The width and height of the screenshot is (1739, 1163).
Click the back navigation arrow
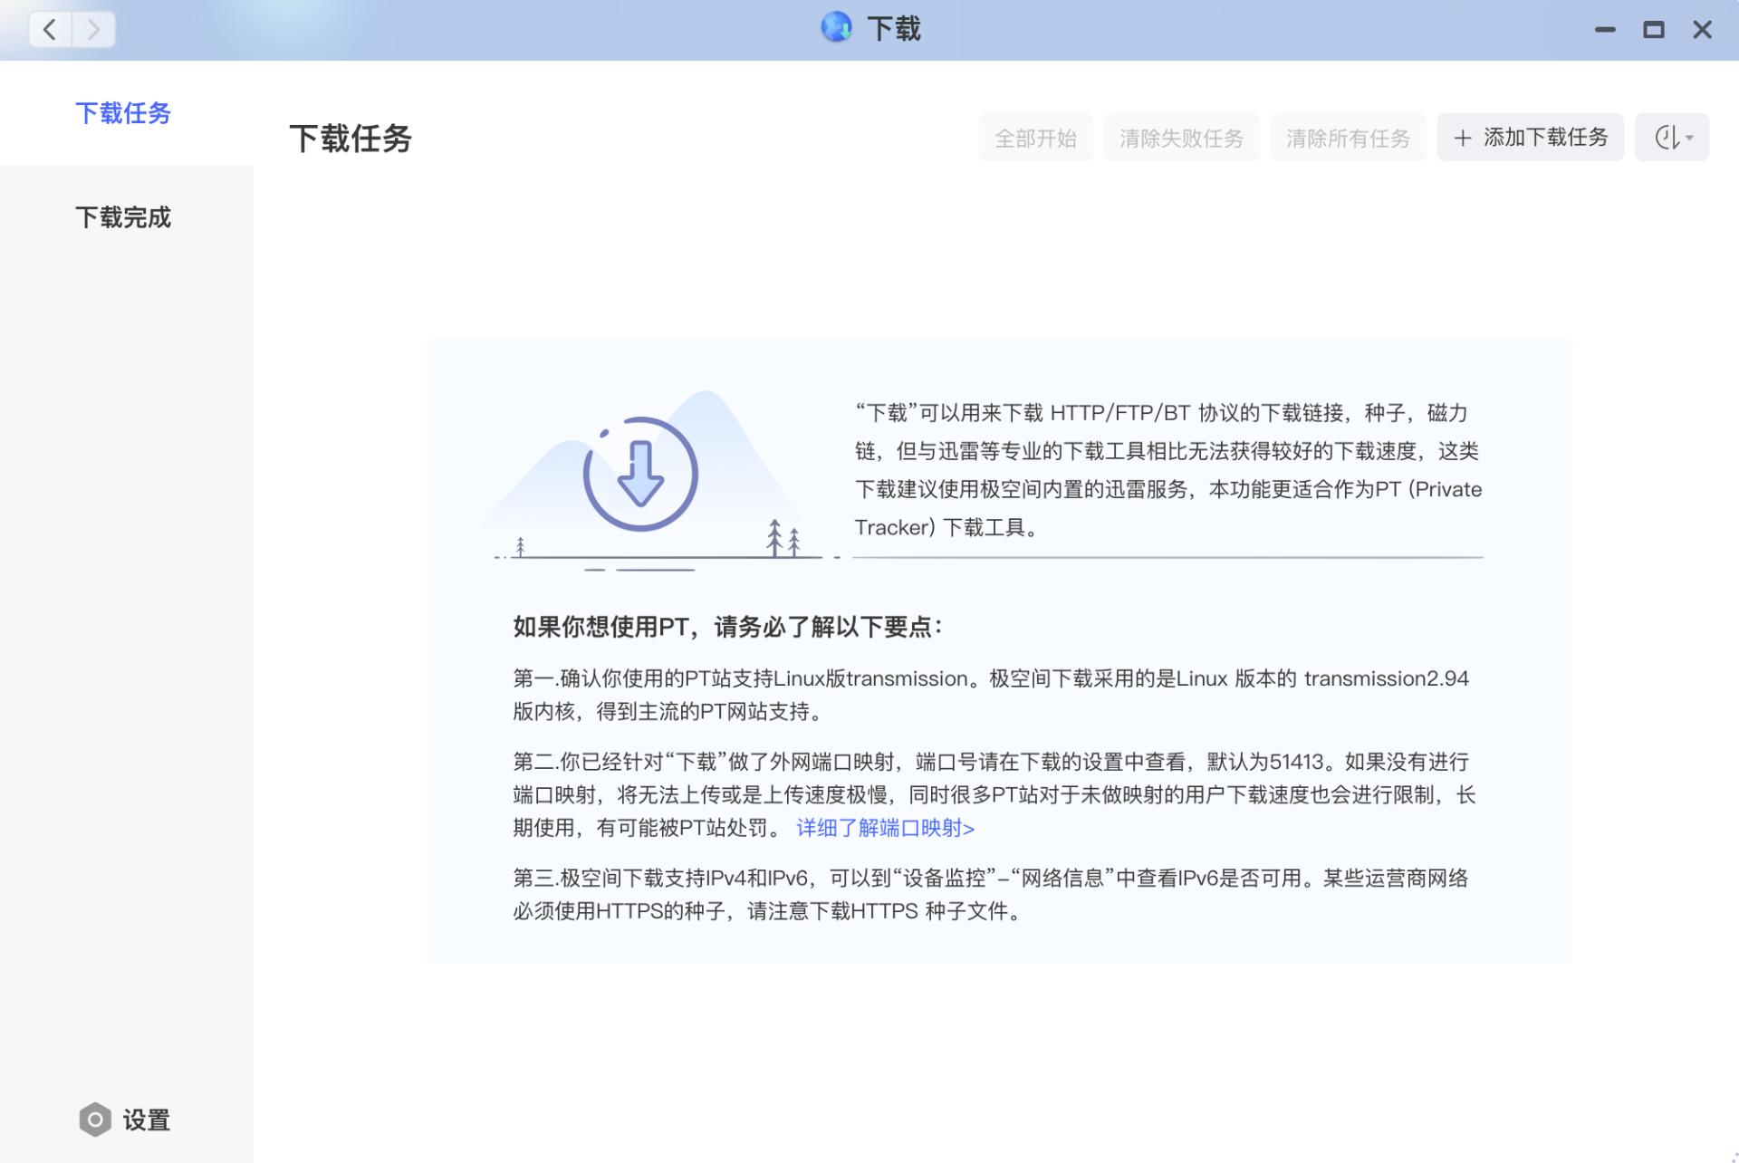(x=49, y=29)
